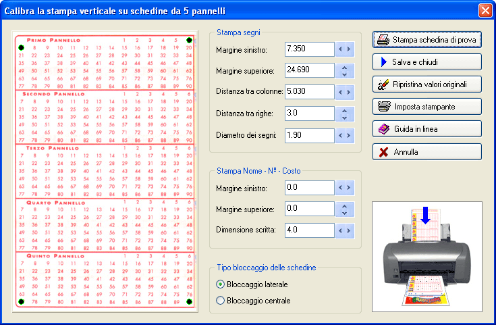
Task: Close the calibration dialog window
Action: [x=484, y=11]
